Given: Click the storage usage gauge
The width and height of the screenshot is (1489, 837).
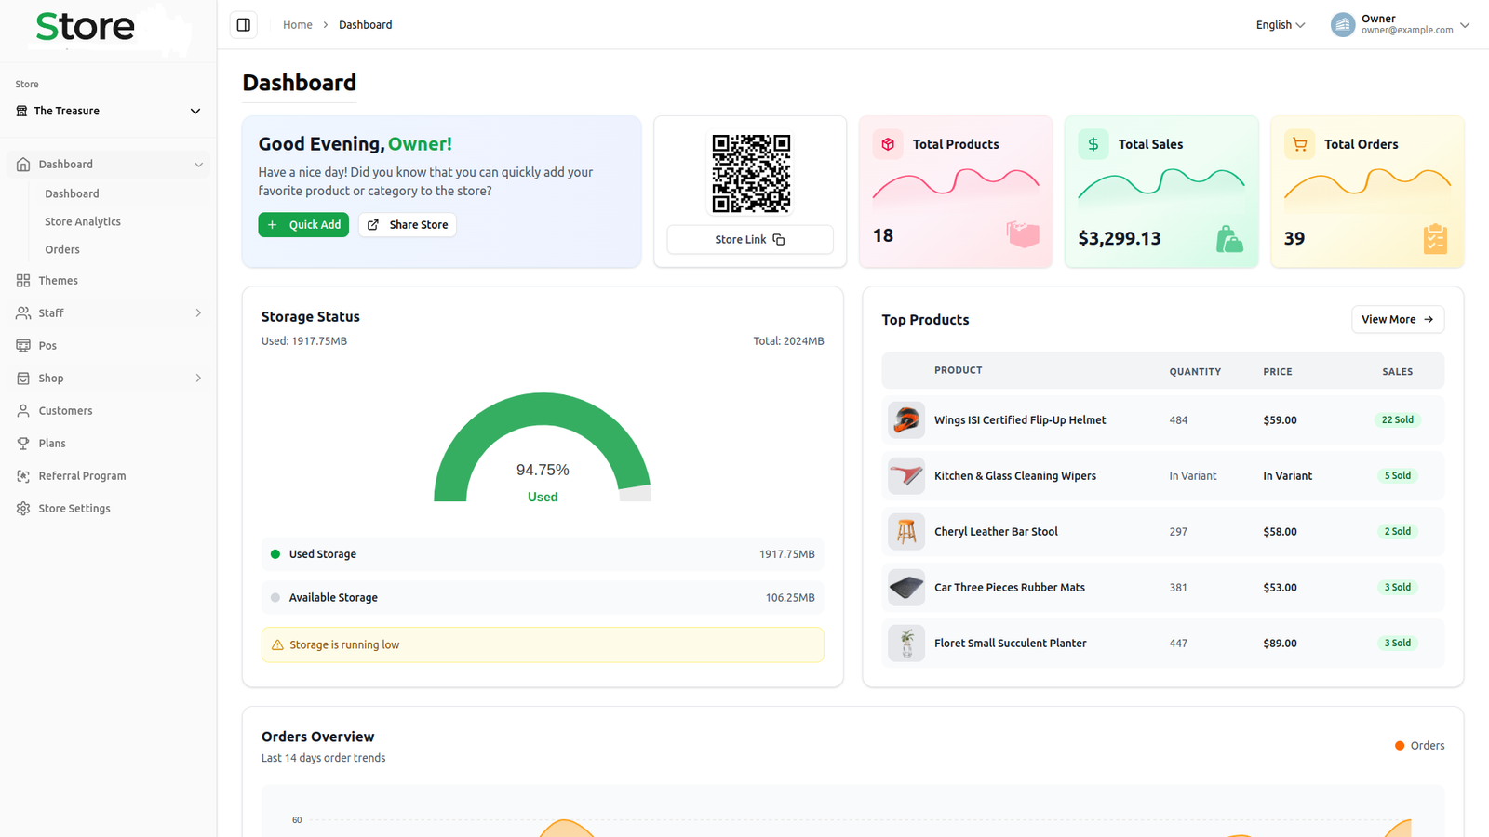Looking at the screenshot, I should click(543, 451).
